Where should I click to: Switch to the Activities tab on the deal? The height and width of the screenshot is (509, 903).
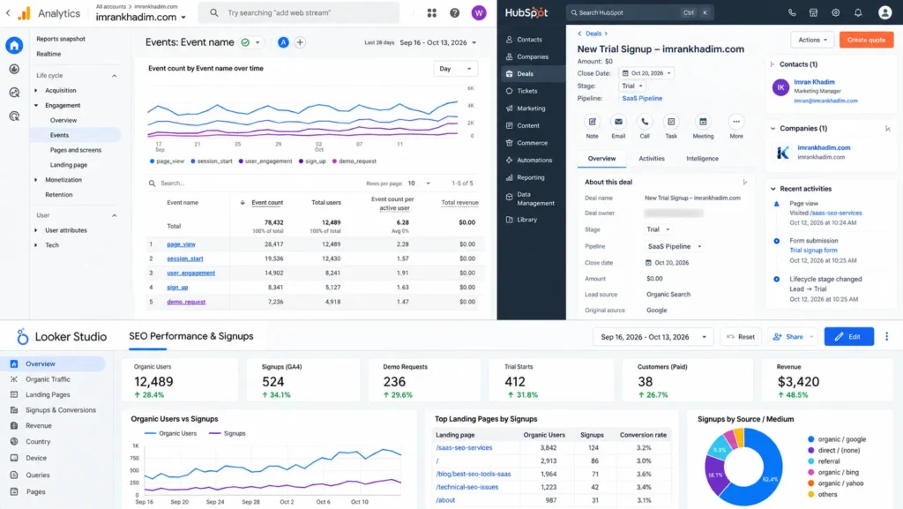pyautogui.click(x=652, y=158)
